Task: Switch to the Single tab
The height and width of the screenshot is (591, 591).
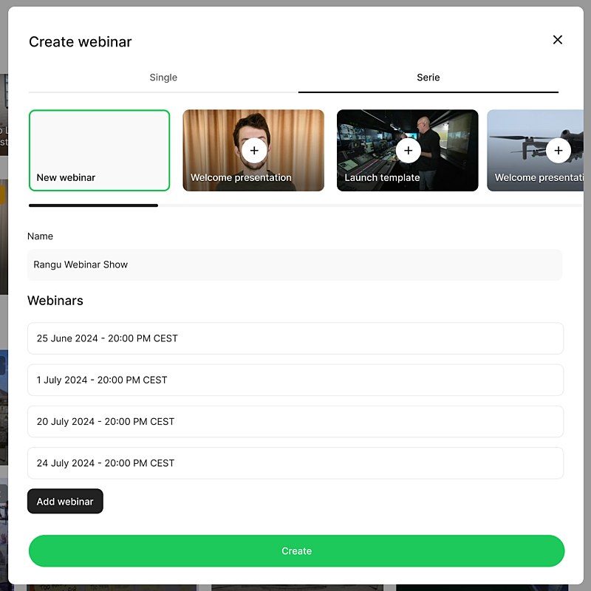Action: click(x=163, y=78)
